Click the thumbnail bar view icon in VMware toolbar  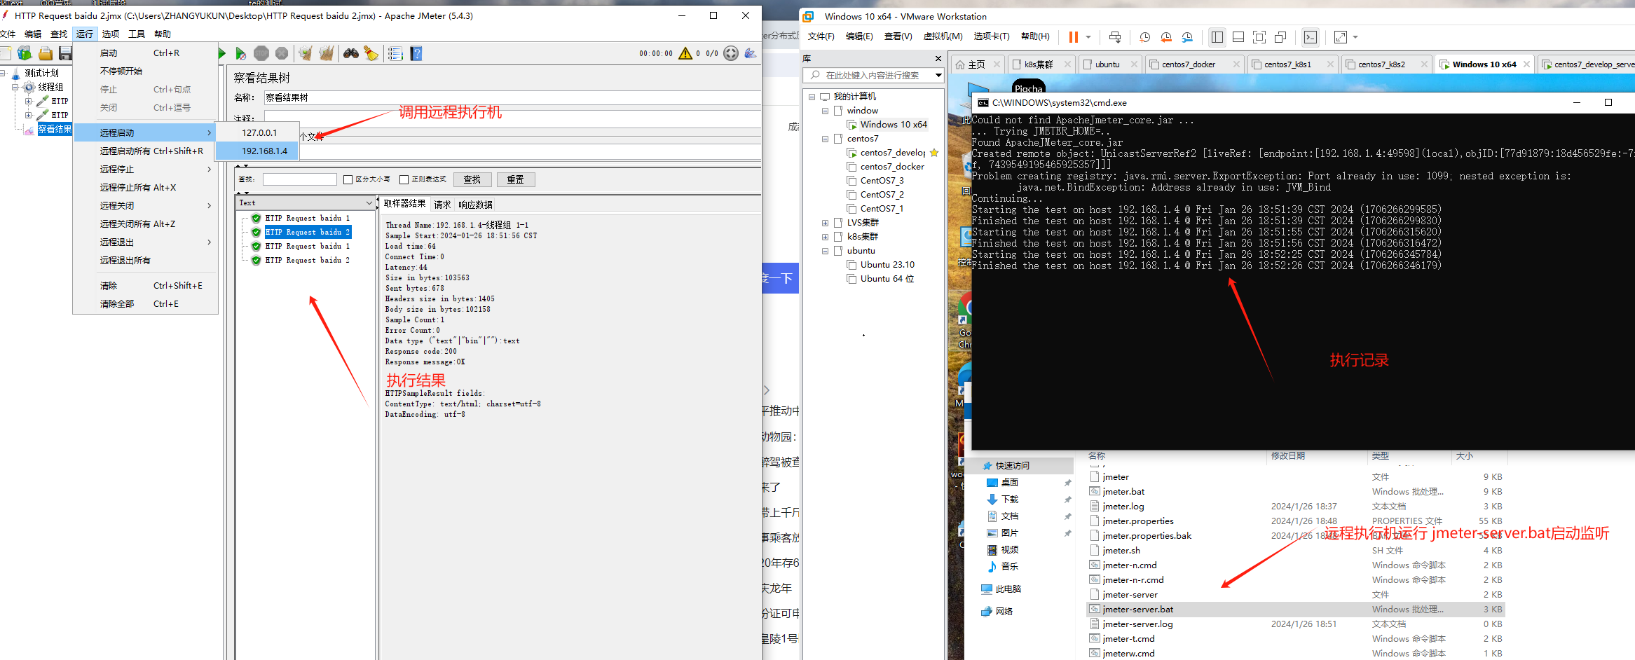coord(1238,37)
